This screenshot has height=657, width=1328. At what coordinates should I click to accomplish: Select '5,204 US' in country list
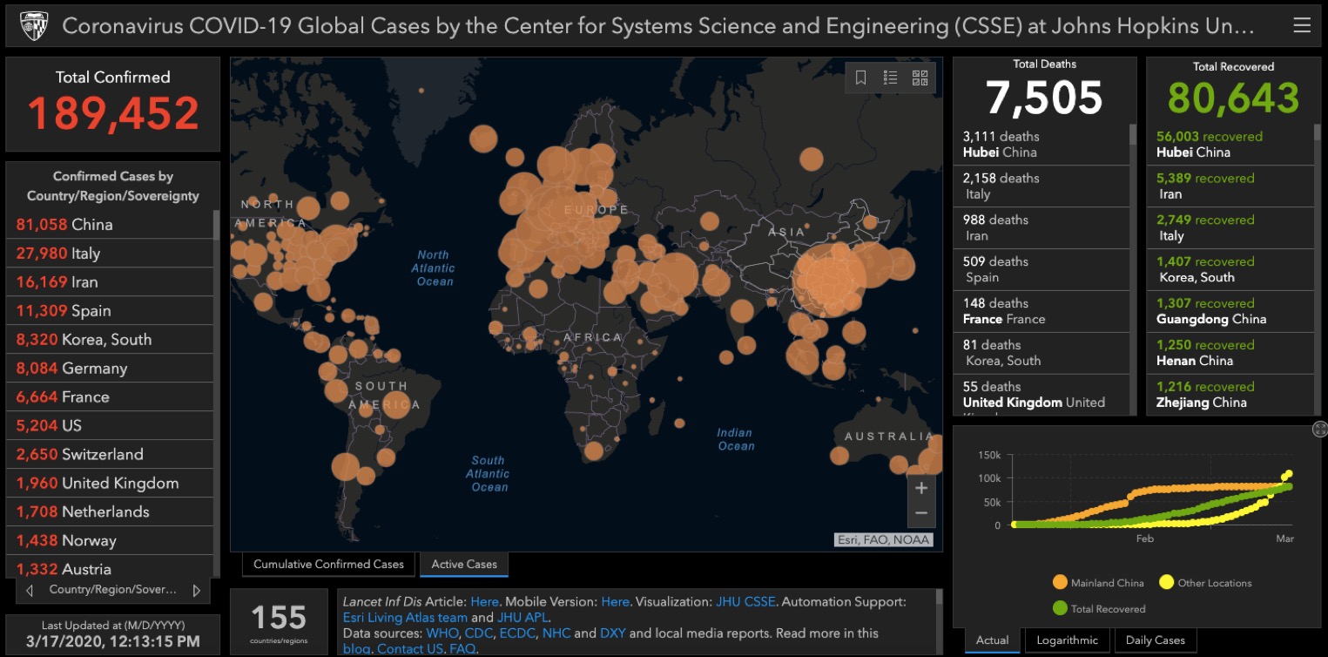pos(110,425)
